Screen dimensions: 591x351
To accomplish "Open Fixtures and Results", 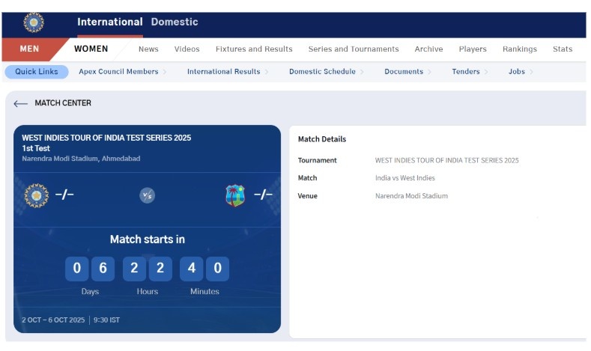I will pyautogui.click(x=254, y=49).
